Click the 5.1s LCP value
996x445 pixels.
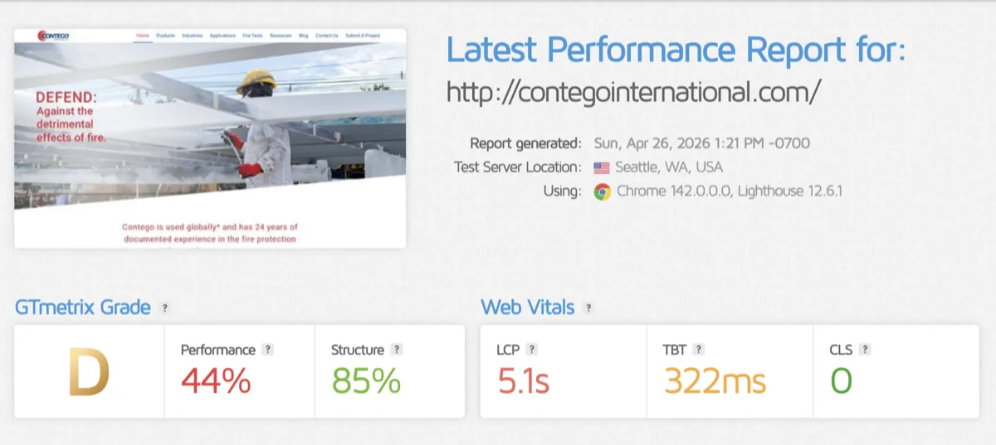[x=524, y=380]
